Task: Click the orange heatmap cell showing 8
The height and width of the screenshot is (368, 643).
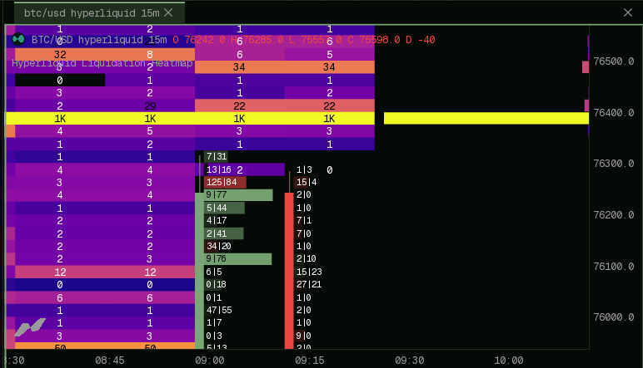Action: [150, 54]
